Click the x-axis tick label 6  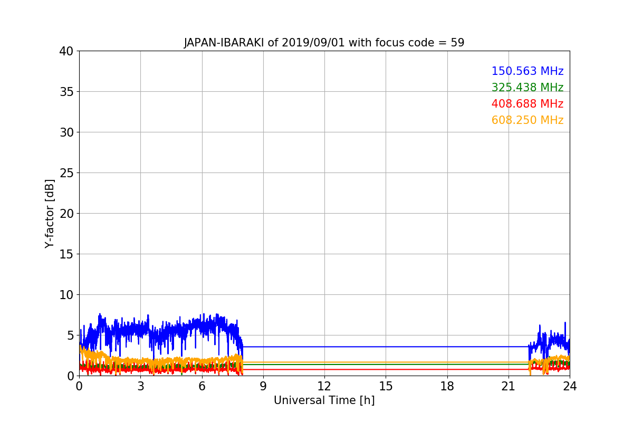202,386
